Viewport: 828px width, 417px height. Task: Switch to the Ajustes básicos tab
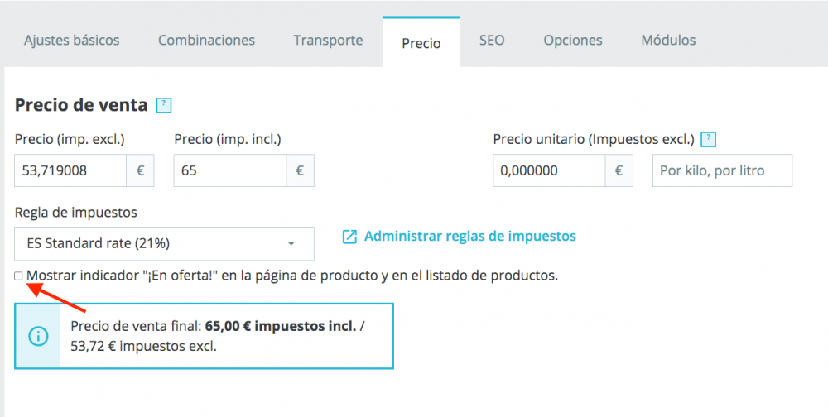coord(71,40)
